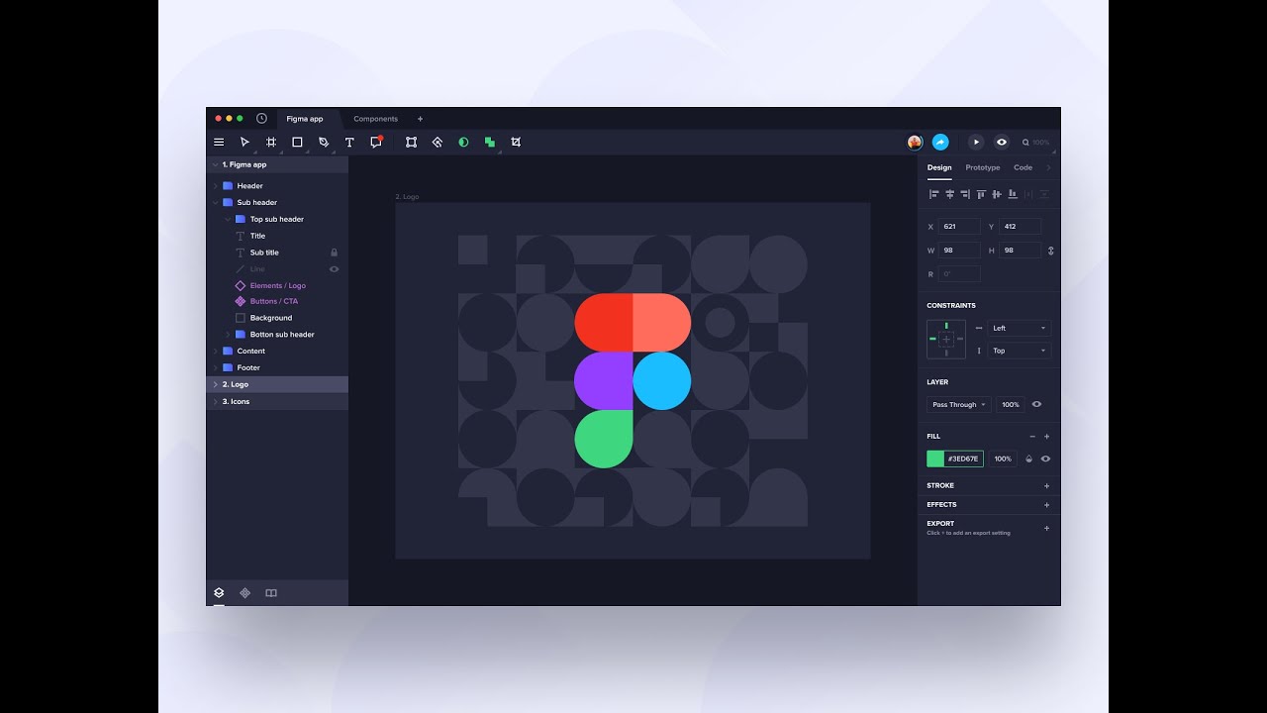Collapse the Top sub header folder

(x=228, y=220)
